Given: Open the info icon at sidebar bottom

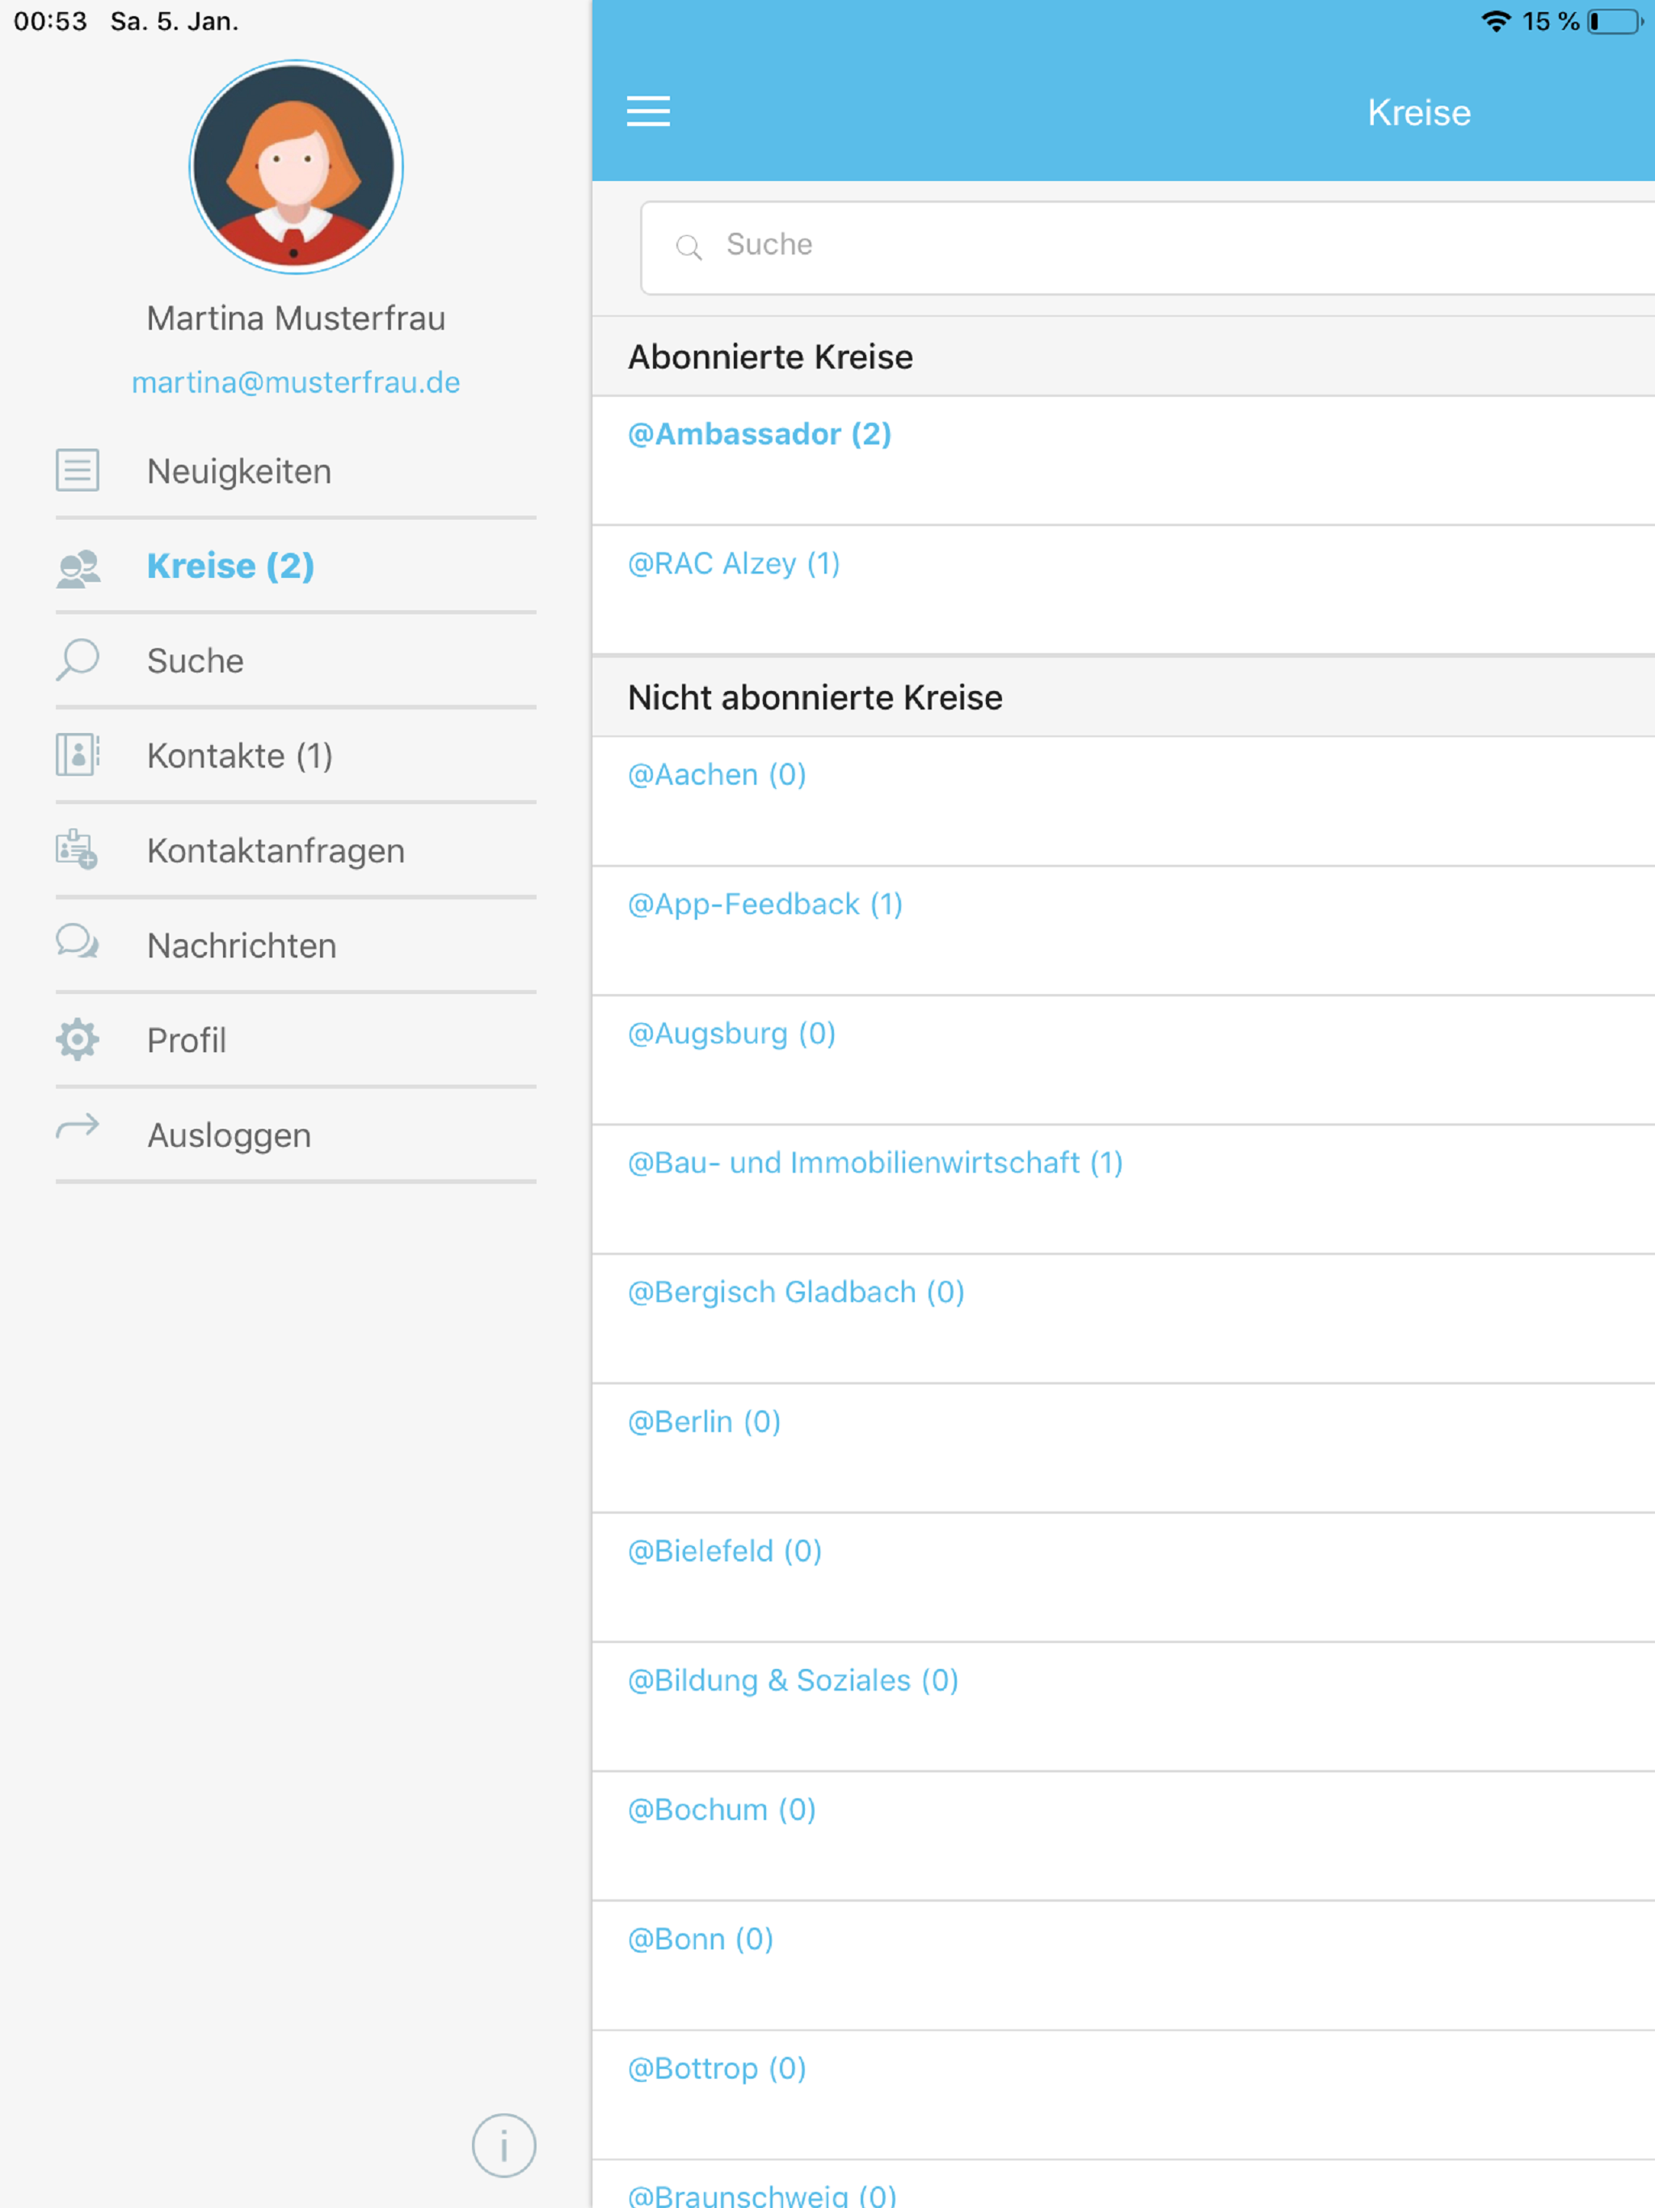Looking at the screenshot, I should coord(504,2145).
